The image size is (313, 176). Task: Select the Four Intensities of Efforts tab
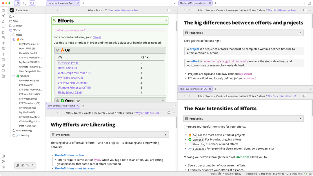(x=193, y=89)
